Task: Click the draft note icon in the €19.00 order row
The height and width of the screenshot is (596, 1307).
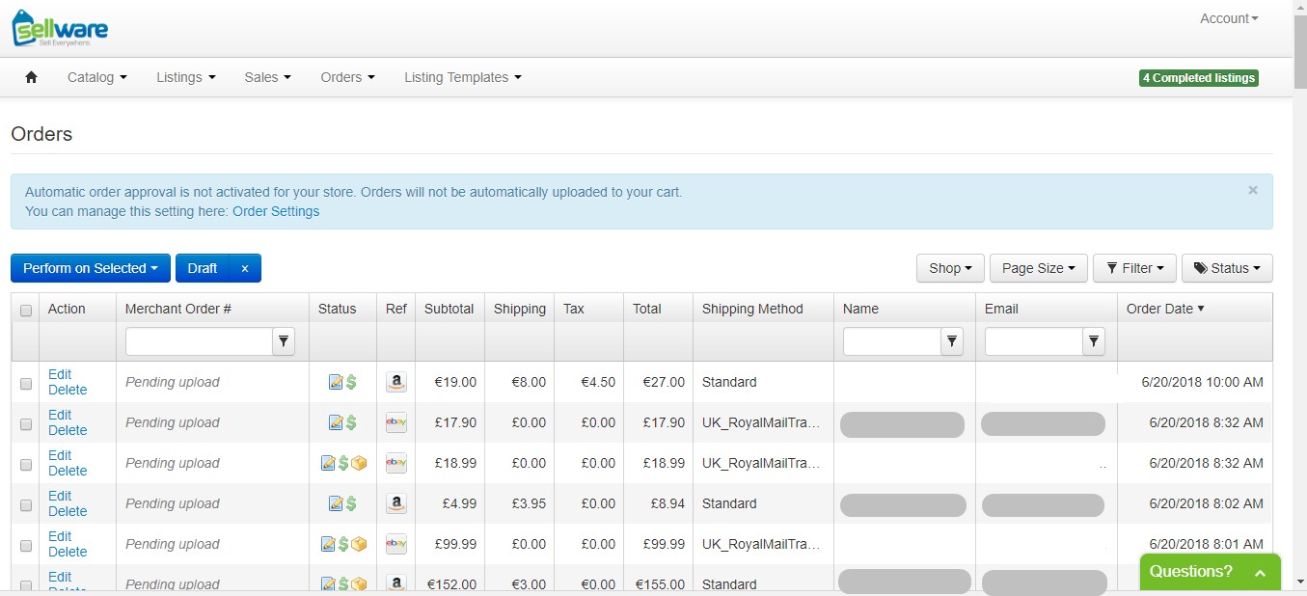Action: click(x=336, y=382)
